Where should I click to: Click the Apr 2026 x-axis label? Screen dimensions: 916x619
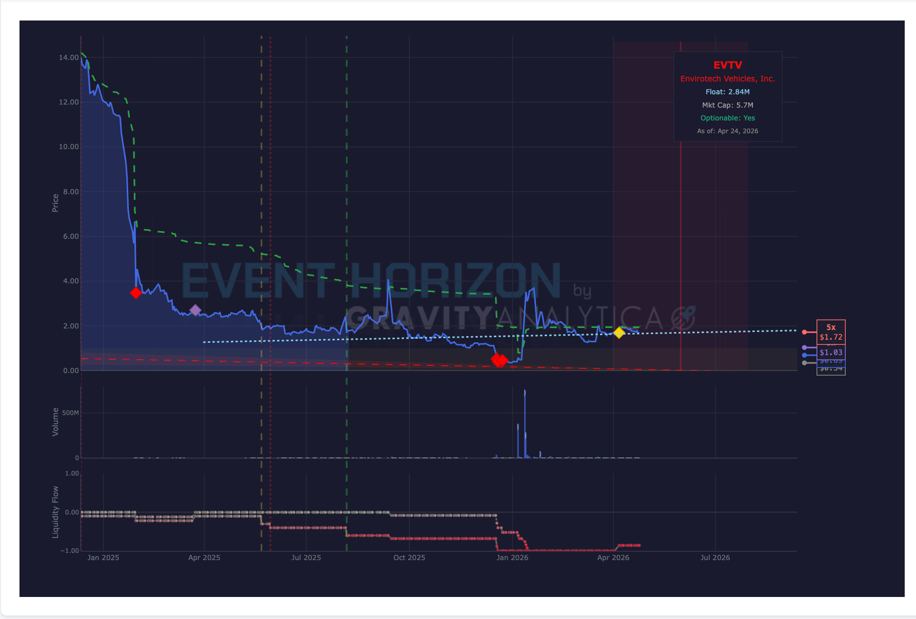(613, 558)
